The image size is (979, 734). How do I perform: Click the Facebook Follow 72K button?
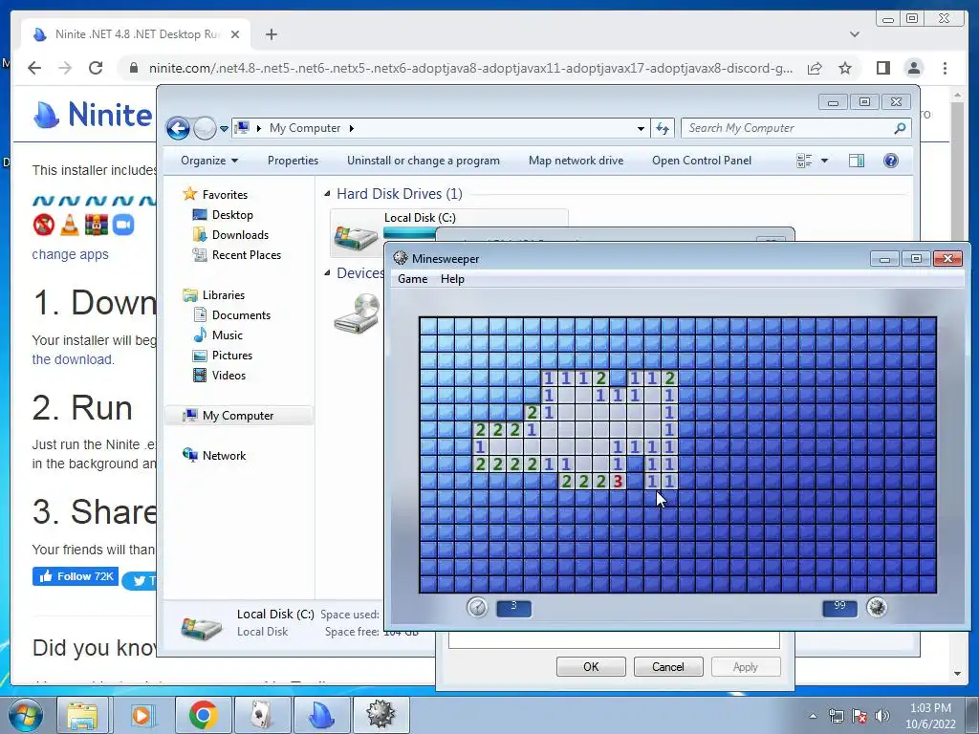pyautogui.click(x=76, y=576)
